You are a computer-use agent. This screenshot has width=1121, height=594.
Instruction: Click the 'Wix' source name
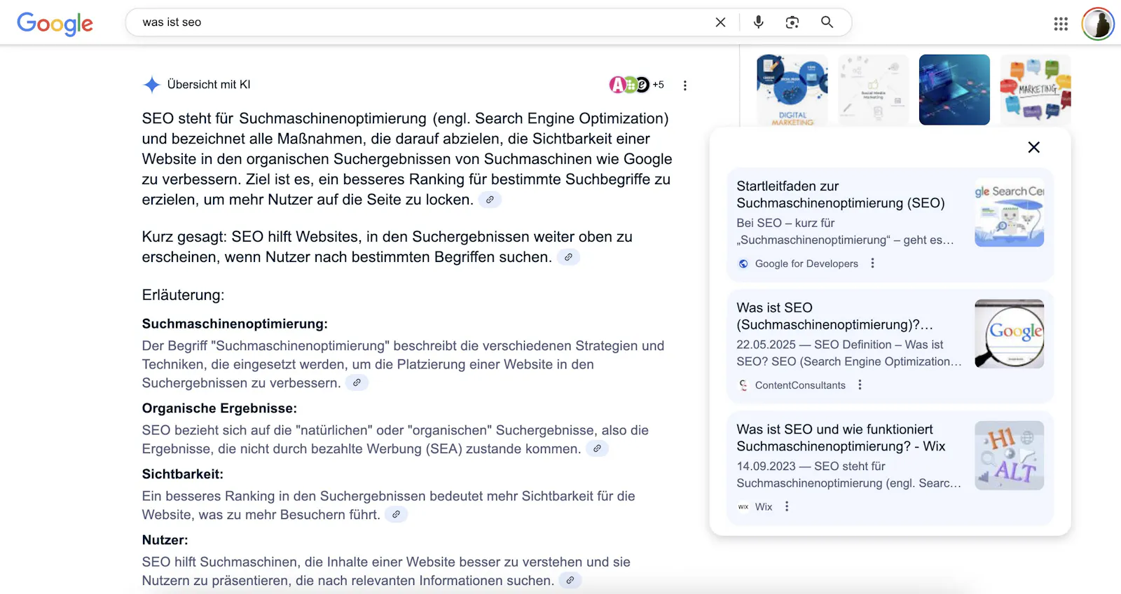coord(764,506)
